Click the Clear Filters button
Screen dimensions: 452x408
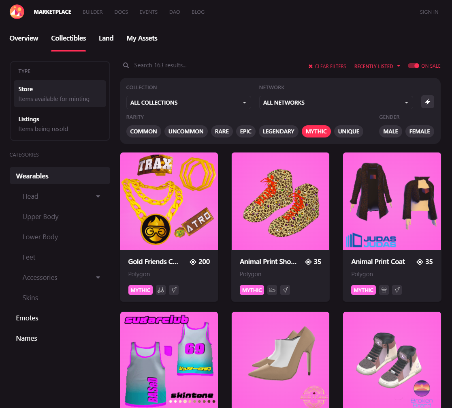pos(327,67)
